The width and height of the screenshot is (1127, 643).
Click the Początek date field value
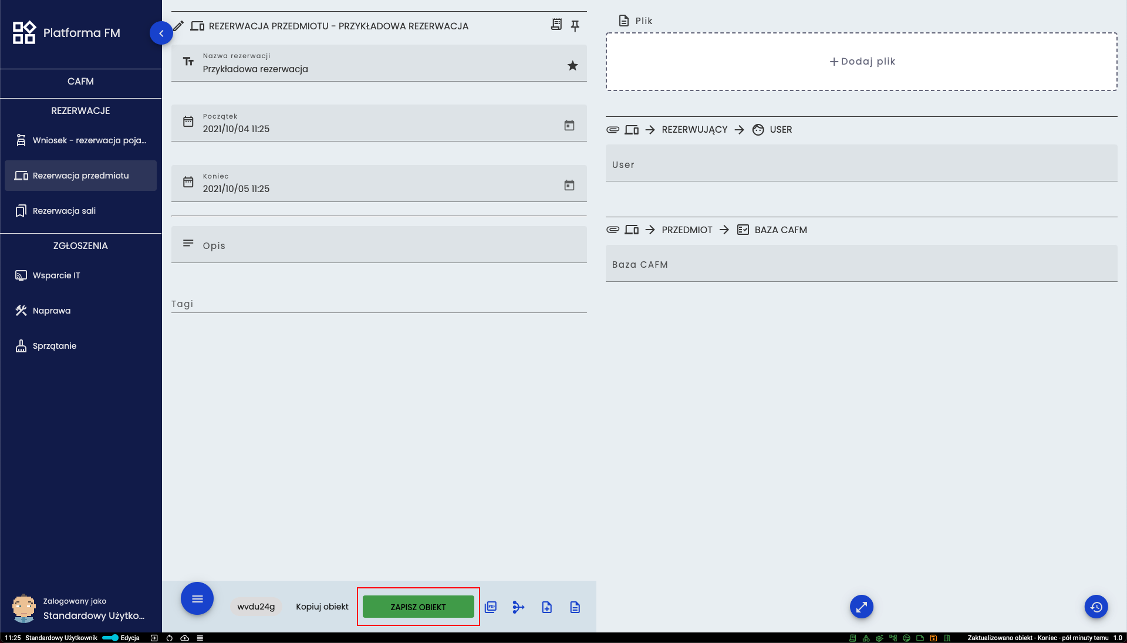(236, 129)
